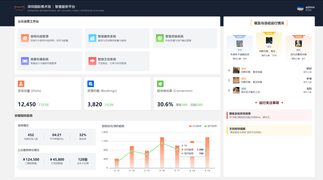Open the TOP1 光影印象 thumbnail
Viewport: 323px width, 180px height.
[269, 40]
